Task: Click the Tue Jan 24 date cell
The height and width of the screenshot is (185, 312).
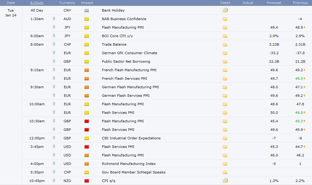Action: coord(11,13)
